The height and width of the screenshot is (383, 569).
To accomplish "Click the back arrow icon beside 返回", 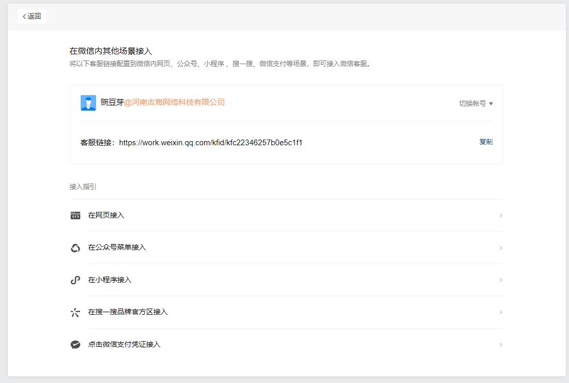I will coord(24,16).
